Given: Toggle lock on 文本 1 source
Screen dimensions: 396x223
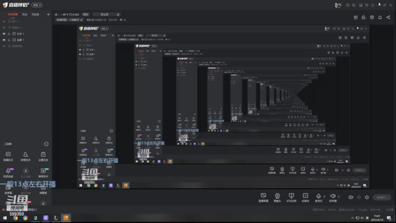Looking at the screenshot, I should [x=9, y=34].
